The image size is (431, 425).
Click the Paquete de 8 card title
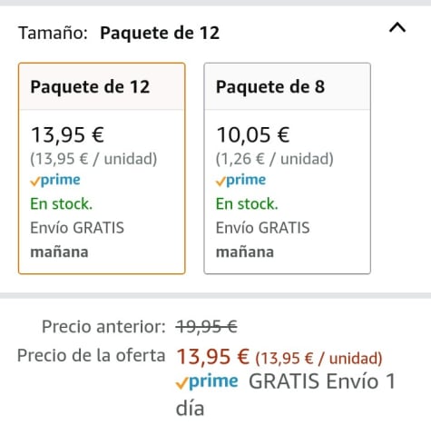pos(270,87)
